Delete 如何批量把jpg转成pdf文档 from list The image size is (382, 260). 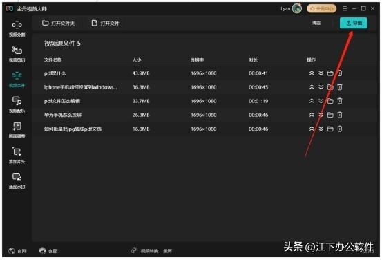(x=340, y=129)
